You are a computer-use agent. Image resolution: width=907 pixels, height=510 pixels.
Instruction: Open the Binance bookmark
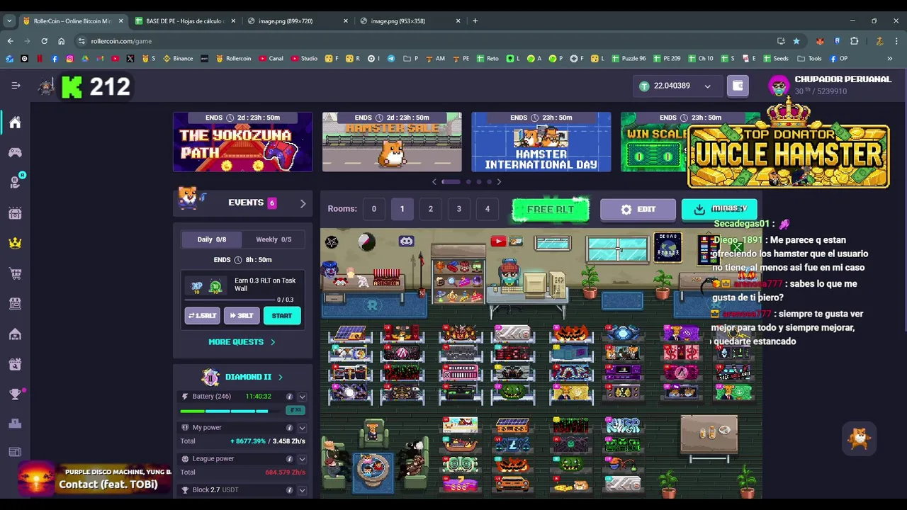click(x=178, y=58)
